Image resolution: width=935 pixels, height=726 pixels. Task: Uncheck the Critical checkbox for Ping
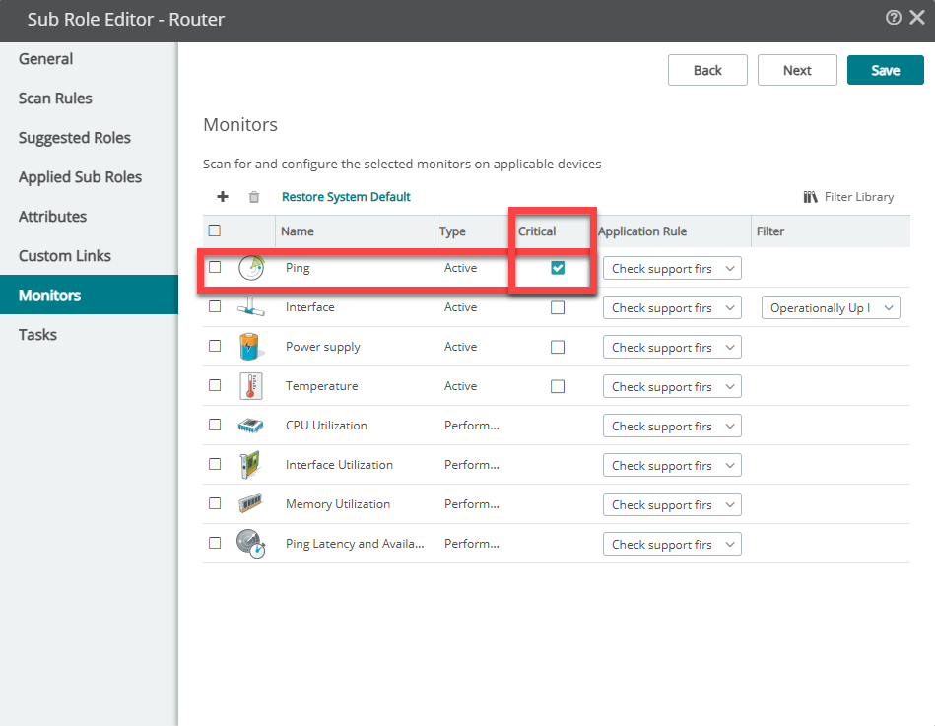[x=558, y=268]
